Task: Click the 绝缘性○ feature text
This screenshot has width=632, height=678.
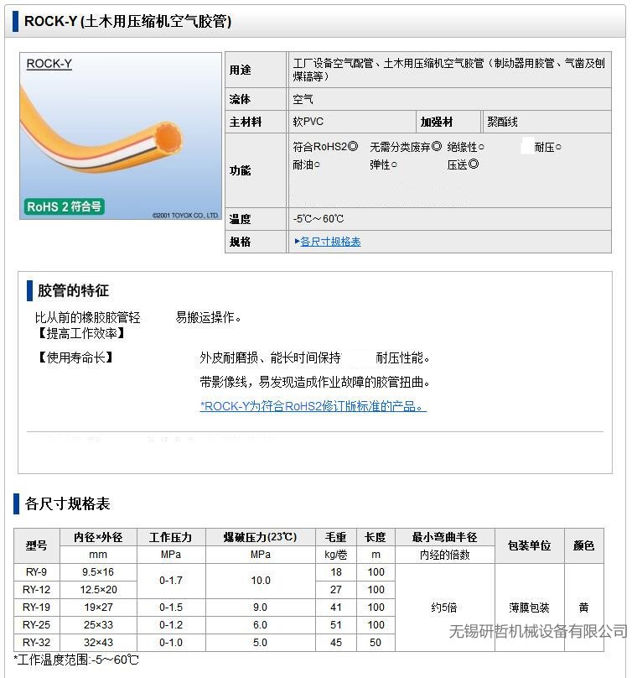Action: coord(466,147)
